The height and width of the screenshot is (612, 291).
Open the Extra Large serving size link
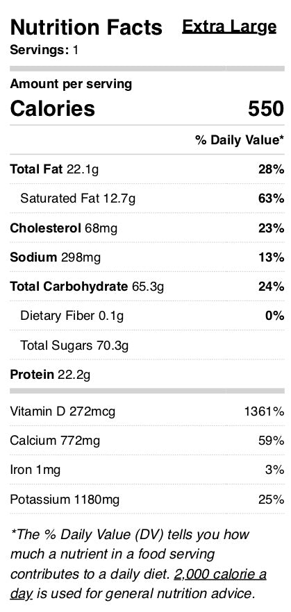229,27
